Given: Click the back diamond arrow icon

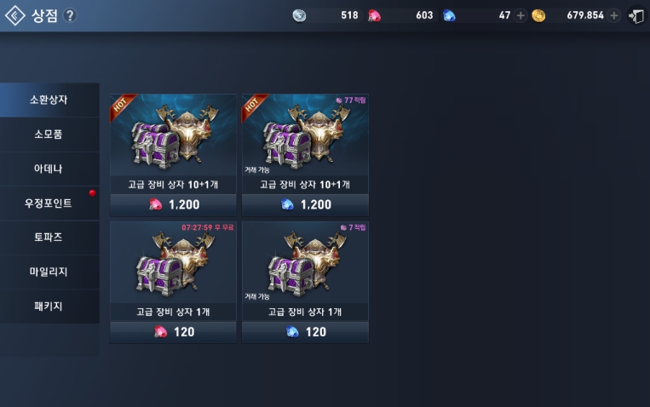Looking at the screenshot, I should pyautogui.click(x=15, y=15).
